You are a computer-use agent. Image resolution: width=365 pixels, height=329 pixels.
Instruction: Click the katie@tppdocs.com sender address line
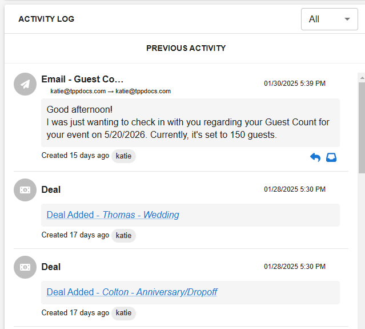click(111, 91)
